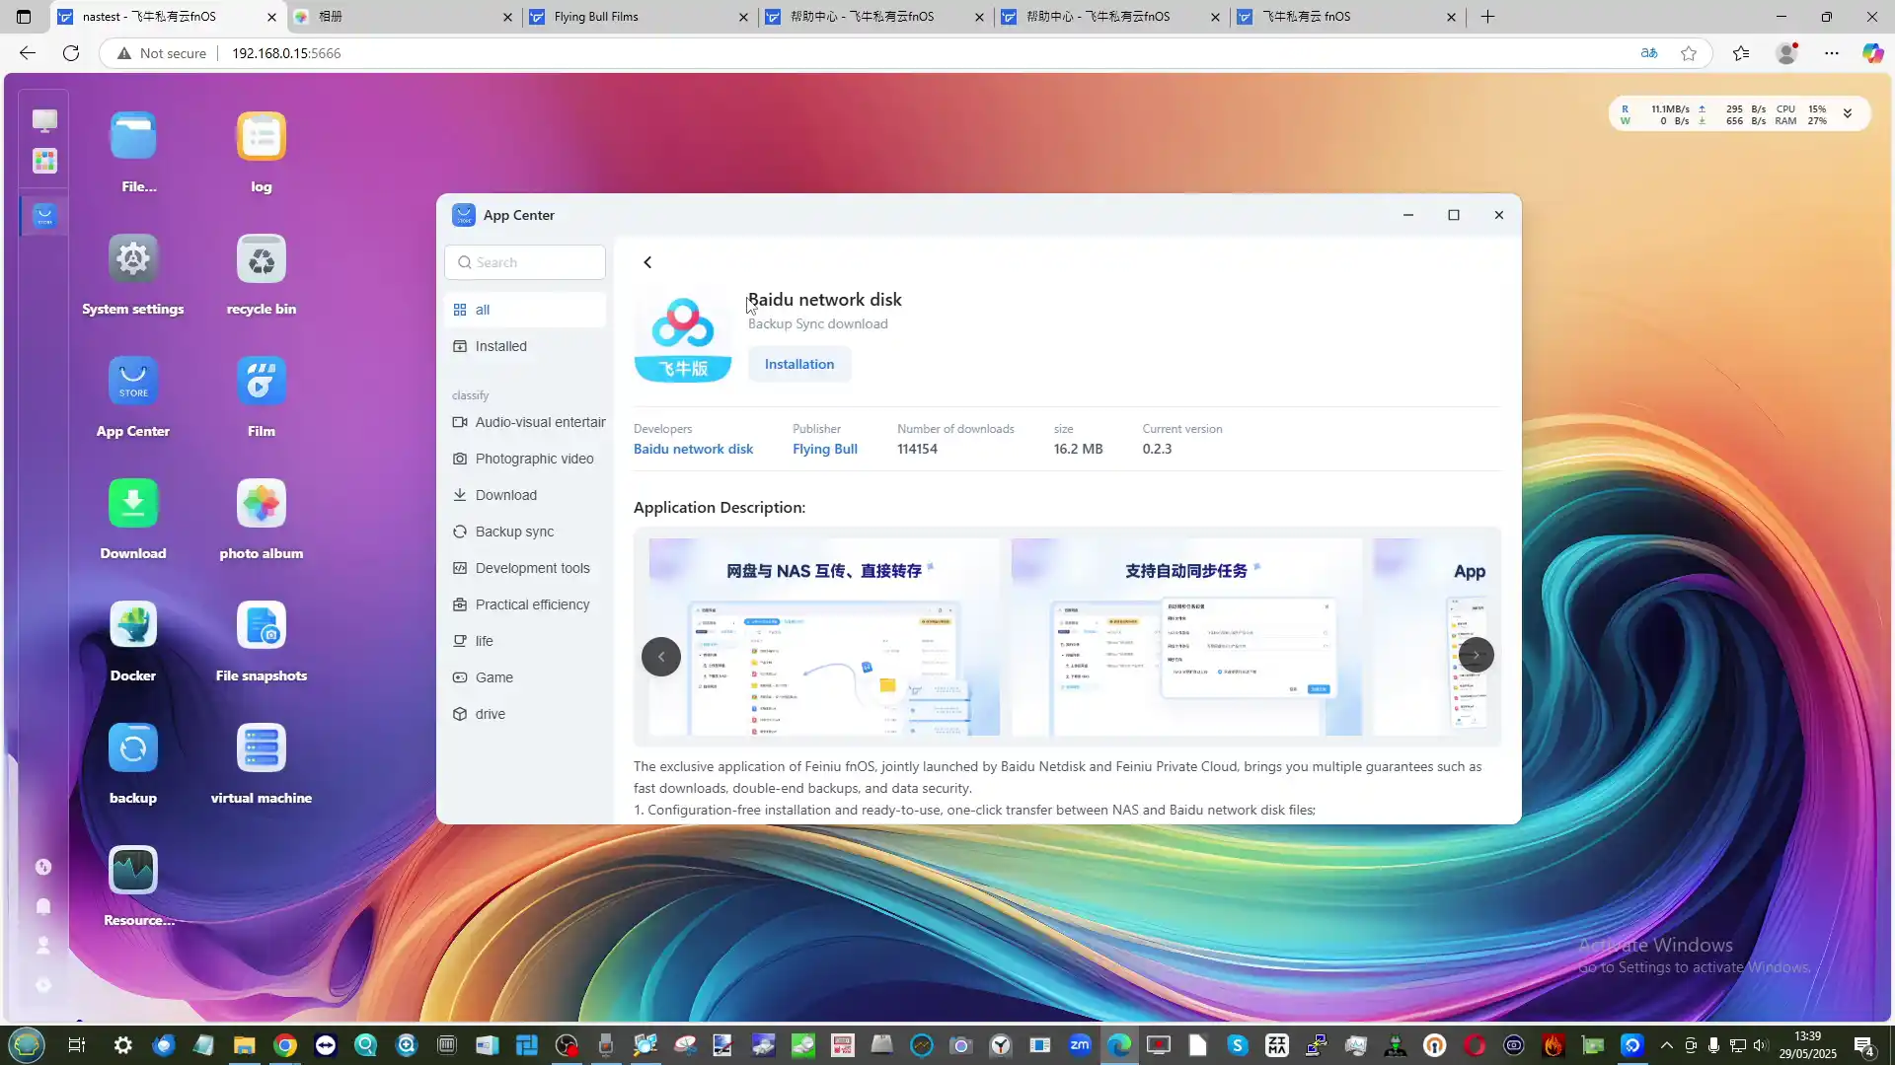Open Chrome from the taskbar

(285, 1045)
